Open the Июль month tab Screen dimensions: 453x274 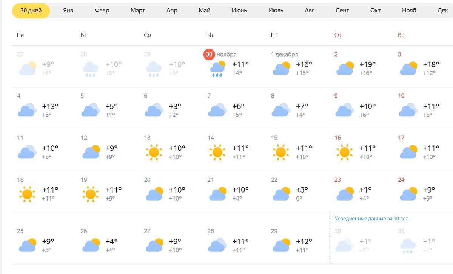276,11
